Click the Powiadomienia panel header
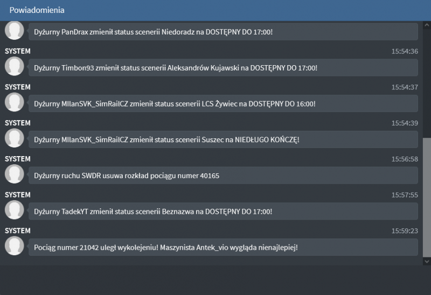The height and width of the screenshot is (295, 431). [x=215, y=10]
